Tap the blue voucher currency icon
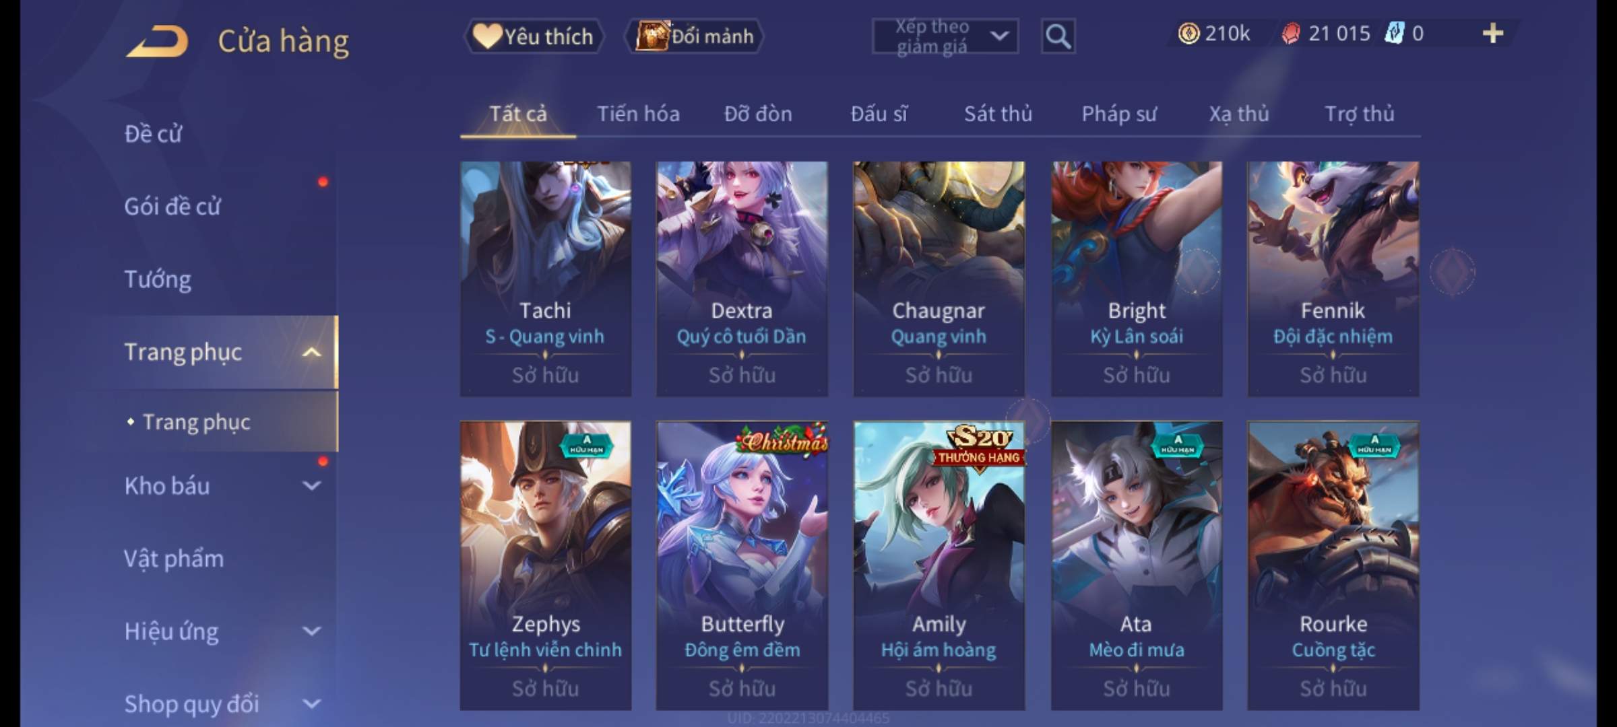The height and width of the screenshot is (727, 1617). [x=1394, y=33]
